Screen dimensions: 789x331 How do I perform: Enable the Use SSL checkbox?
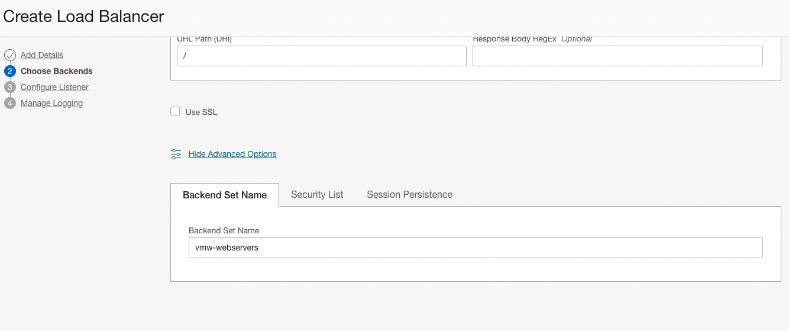(x=175, y=111)
